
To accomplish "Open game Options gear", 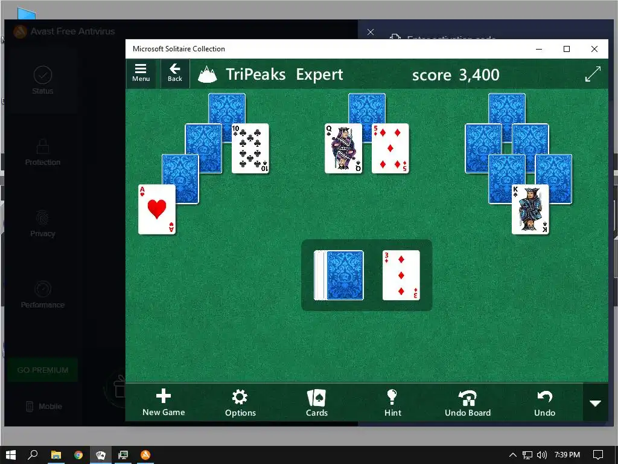I will (240, 403).
